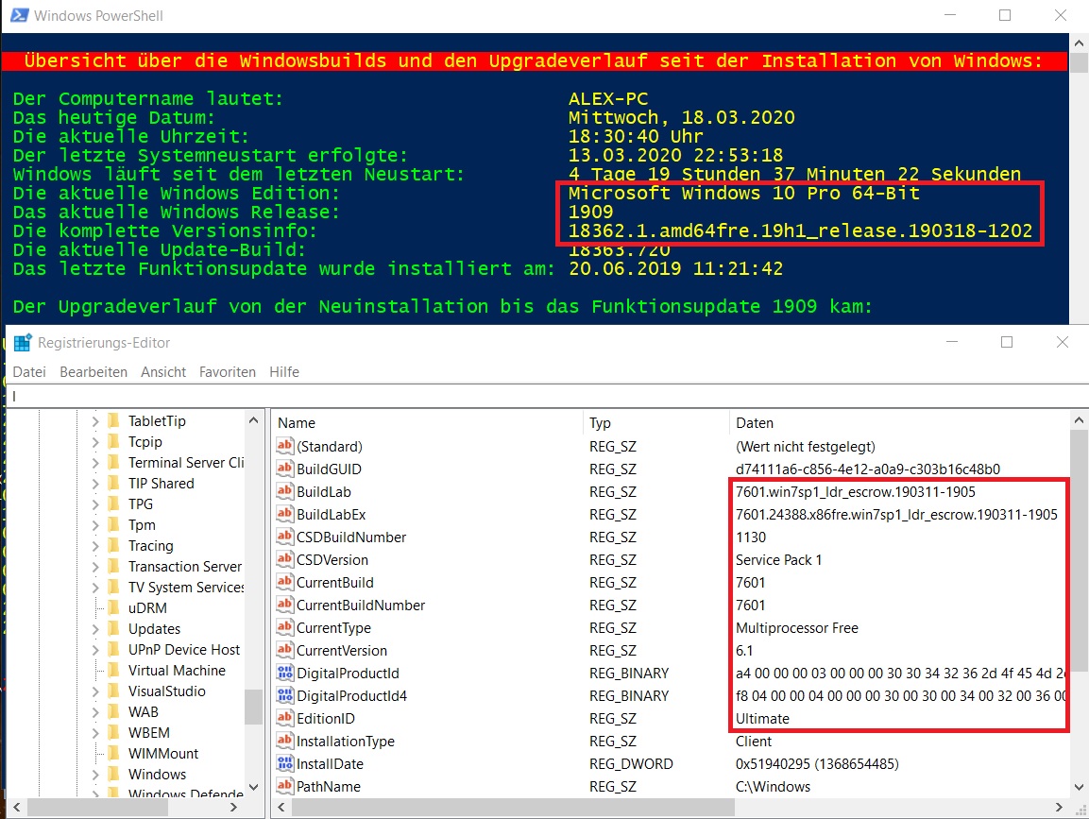The height and width of the screenshot is (819, 1089).
Task: Click the InstallDate DWORD value icon
Action: coord(284,764)
